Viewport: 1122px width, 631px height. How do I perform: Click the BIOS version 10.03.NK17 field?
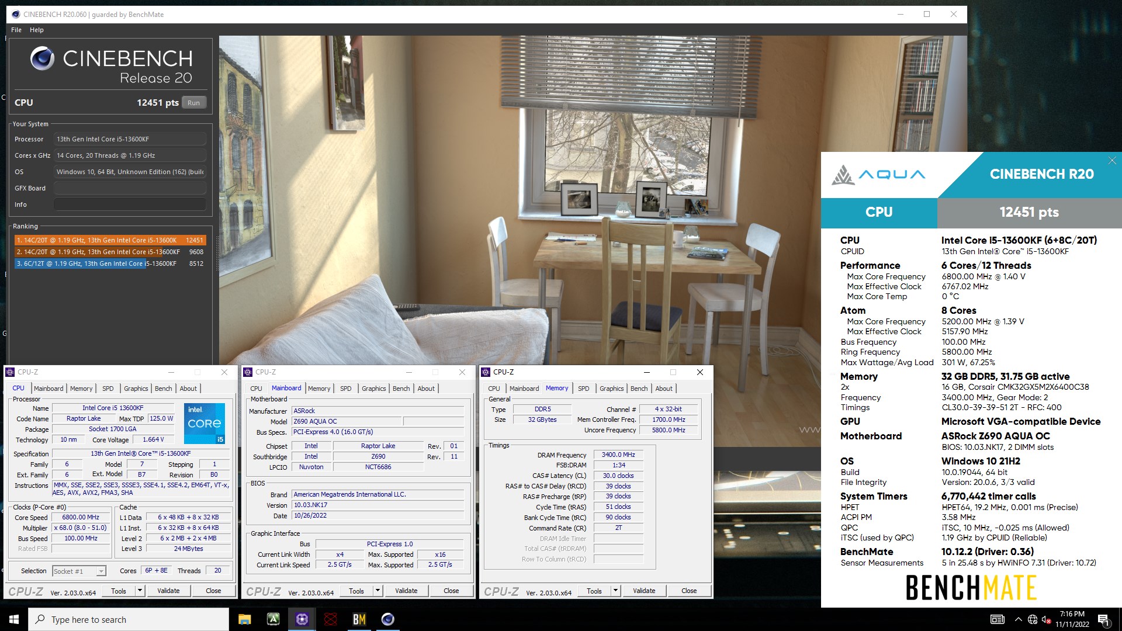click(378, 505)
